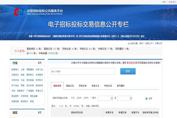Click the end date input field
This screenshot has width=177, height=118.
(x=124, y=98)
